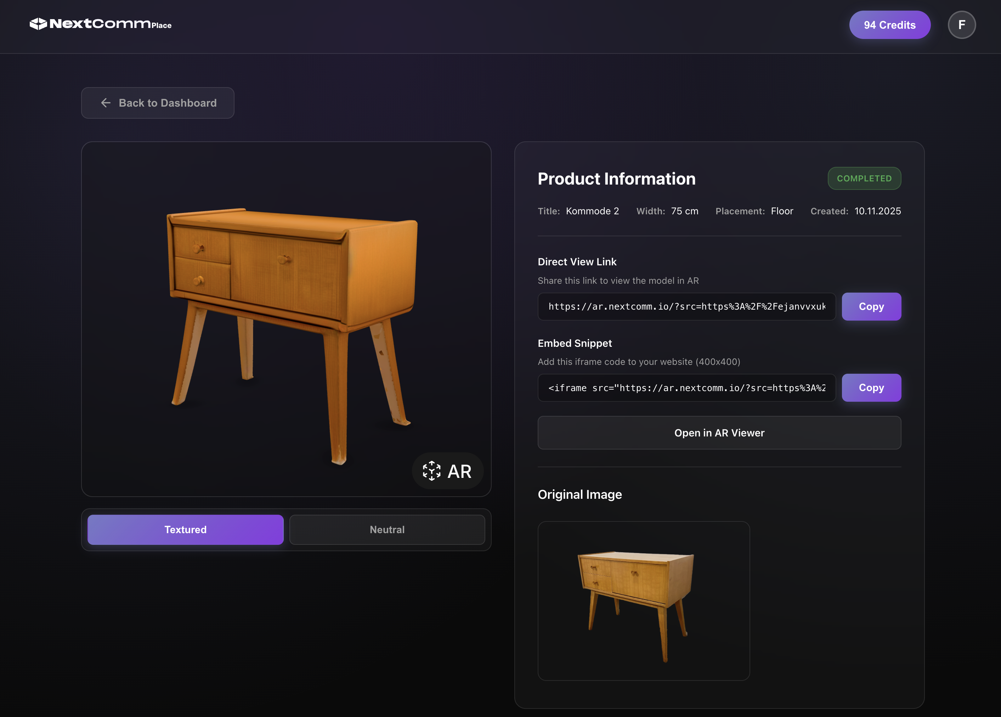
Task: Click the AR cube icon on viewer
Action: [431, 471]
